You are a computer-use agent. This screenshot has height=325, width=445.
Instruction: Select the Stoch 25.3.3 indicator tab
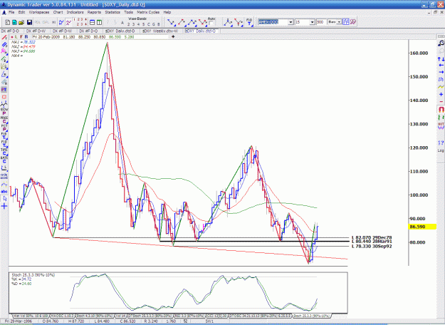point(311,316)
